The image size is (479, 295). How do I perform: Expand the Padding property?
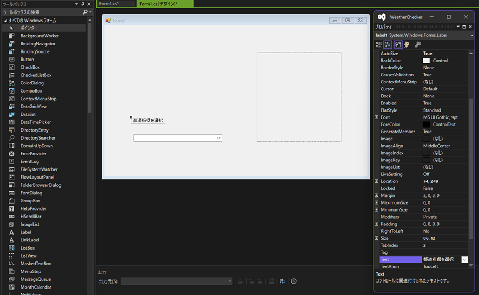tap(376, 224)
